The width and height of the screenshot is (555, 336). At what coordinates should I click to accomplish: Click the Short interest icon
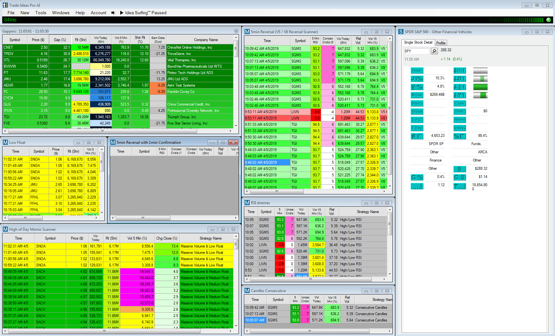[417, 103]
